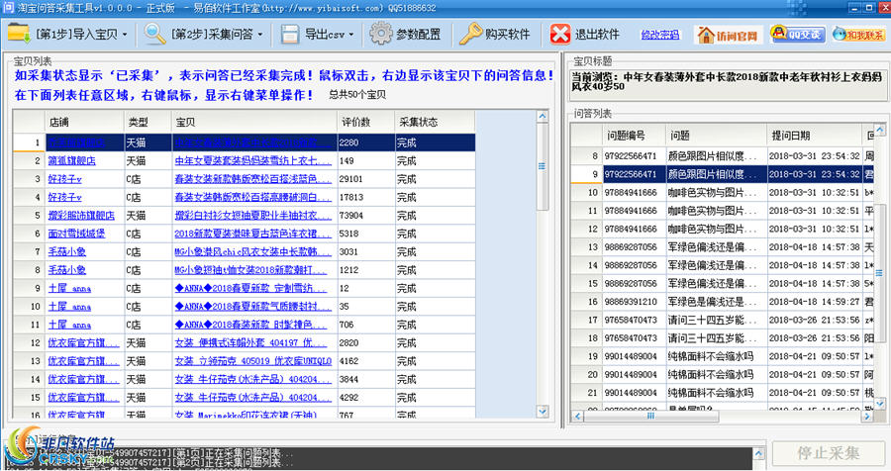Screen dimensions: 891x471
Task: Click the key icon for 购买软件
Action: click(470, 34)
